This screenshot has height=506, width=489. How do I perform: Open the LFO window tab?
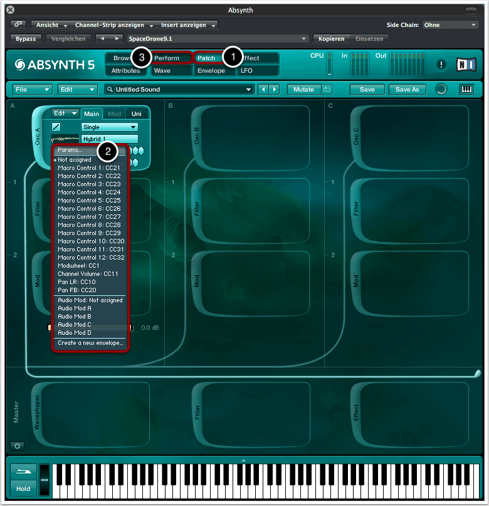(258, 71)
